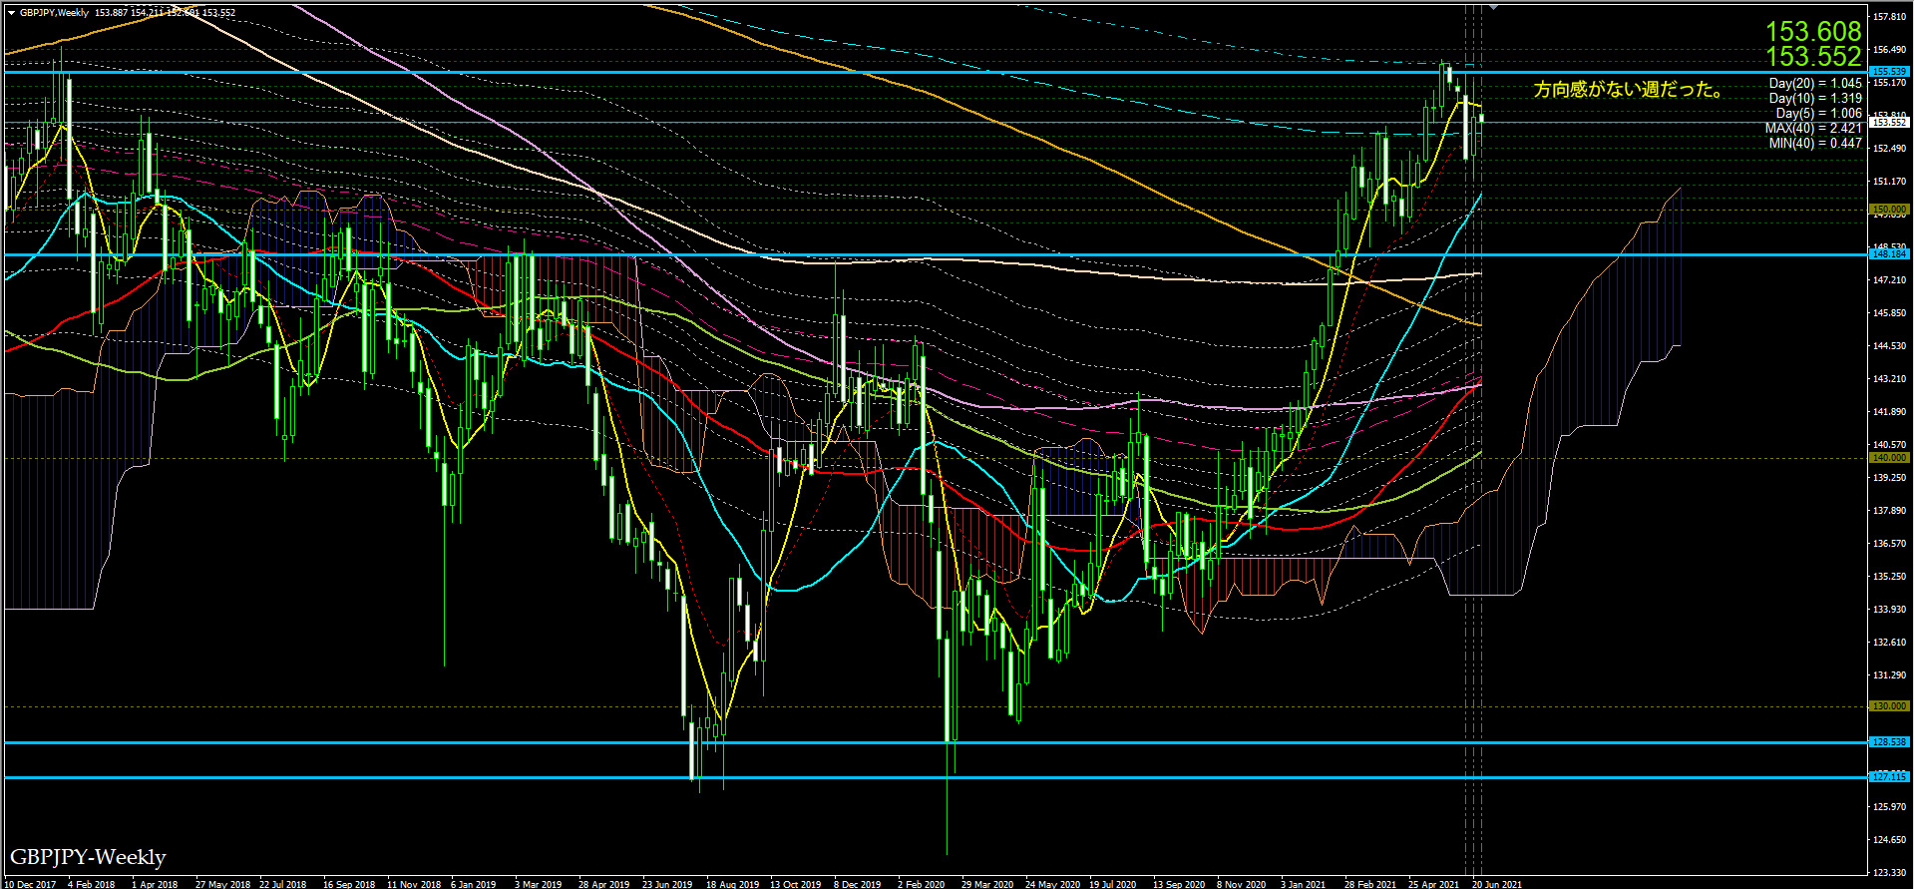Click the 130.000 olive price level tag
The width and height of the screenshot is (1915, 889).
click(1890, 706)
